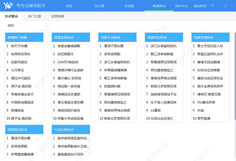The image size is (236, 161).
Task: Open 章泽天朋友圈 in 百度今日热点 list
Action: click(x=114, y=46)
